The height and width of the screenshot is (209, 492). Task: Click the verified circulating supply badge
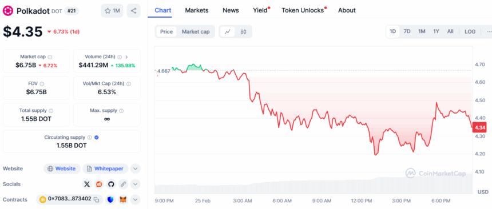click(97, 137)
